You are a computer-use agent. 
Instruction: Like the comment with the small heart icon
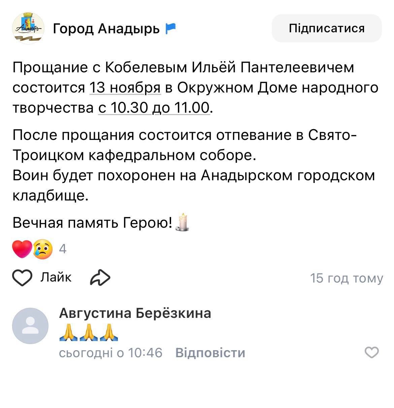pos(372,353)
